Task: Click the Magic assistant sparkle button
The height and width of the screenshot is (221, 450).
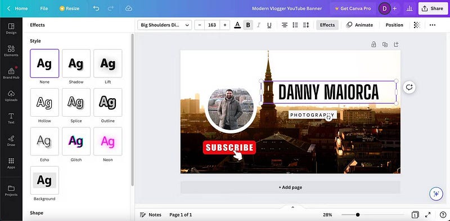Action: [436, 194]
